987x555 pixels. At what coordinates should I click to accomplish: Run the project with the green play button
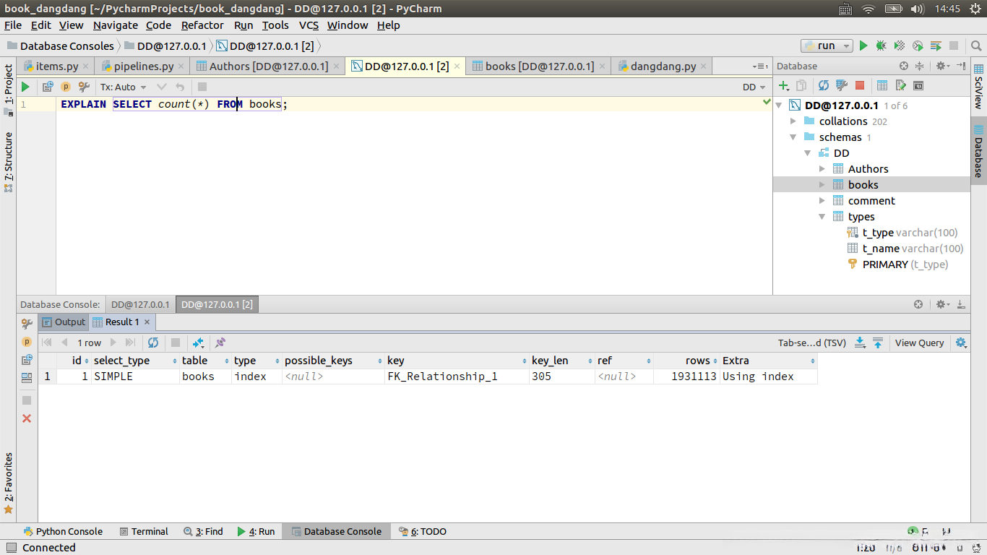pos(863,46)
